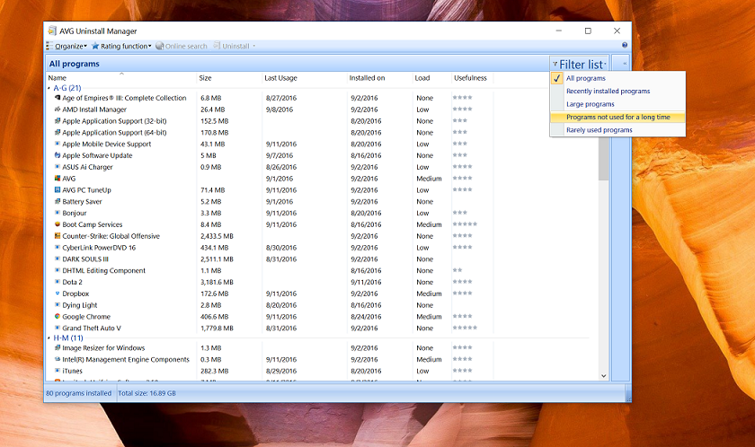Select the 2,433.5 MB size cell
The height and width of the screenshot is (447, 755).
click(217, 236)
